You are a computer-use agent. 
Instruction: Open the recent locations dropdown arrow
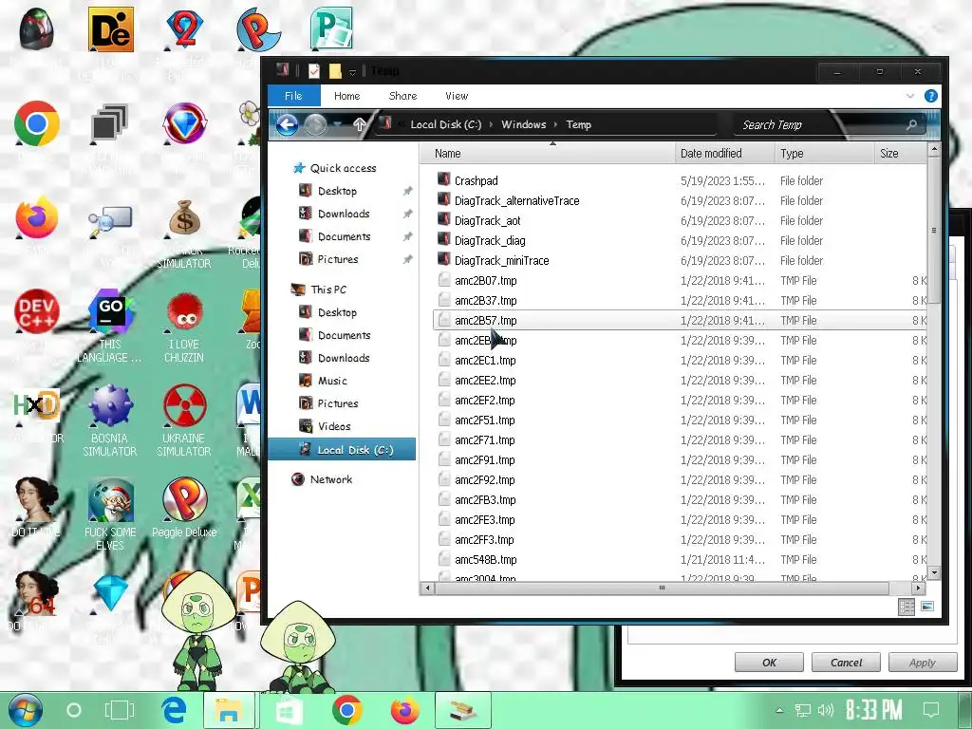coord(337,124)
